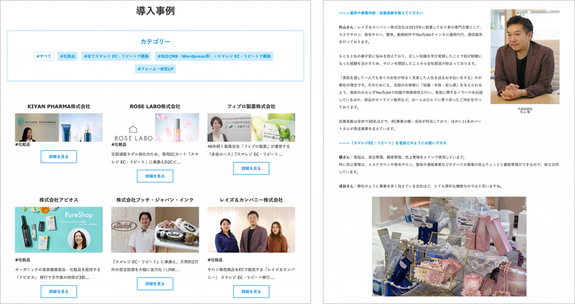The image size is (575, 304).
Task: Click the 代表取締役 caption under the portrait
Action: pos(525,110)
